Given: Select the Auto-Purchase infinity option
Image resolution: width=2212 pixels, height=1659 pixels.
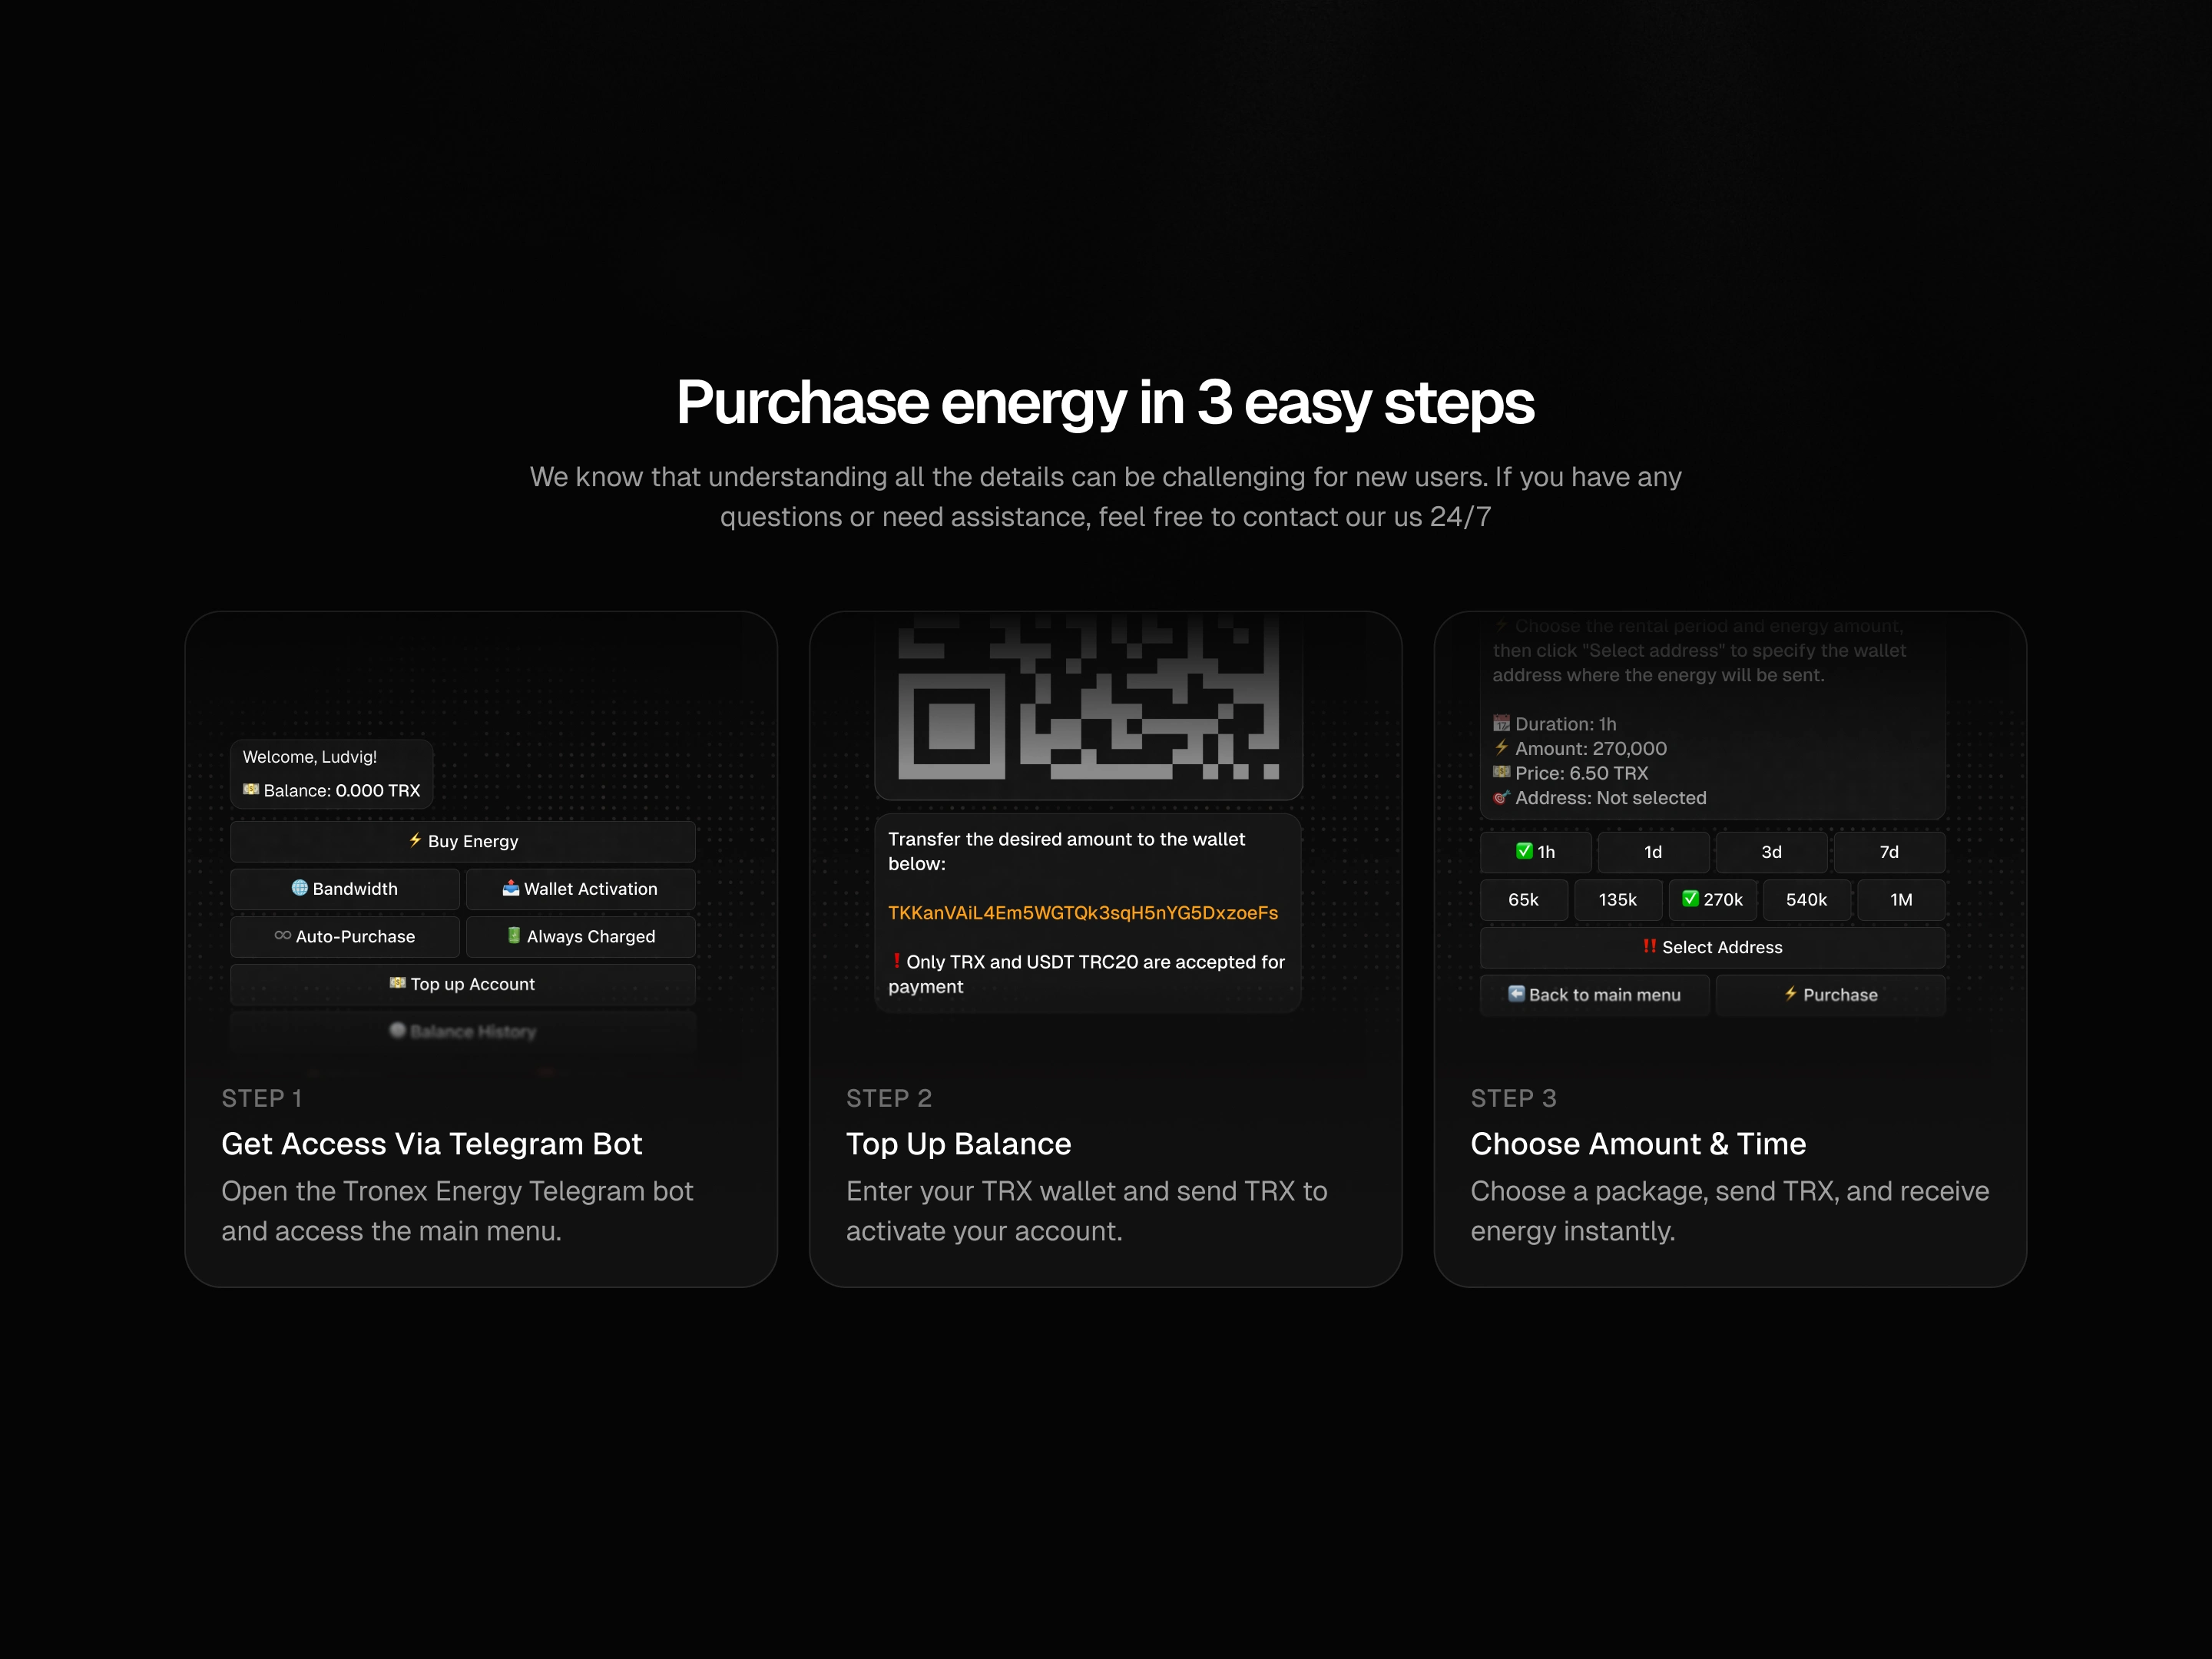Looking at the screenshot, I should (344, 936).
